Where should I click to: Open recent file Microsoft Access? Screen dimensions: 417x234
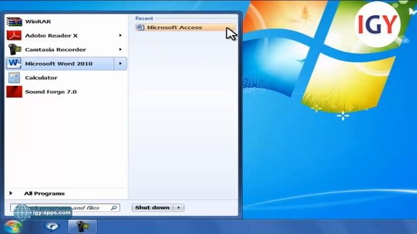[186, 27]
